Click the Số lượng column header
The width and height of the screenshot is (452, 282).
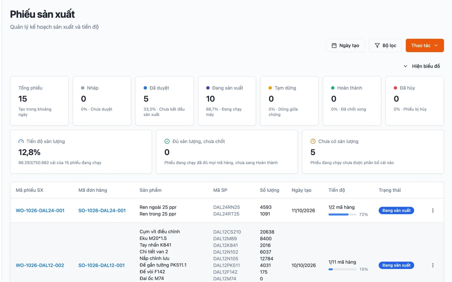coord(270,190)
